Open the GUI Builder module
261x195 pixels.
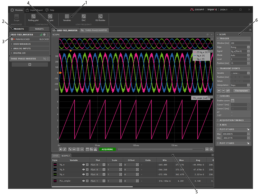tap(100, 17)
